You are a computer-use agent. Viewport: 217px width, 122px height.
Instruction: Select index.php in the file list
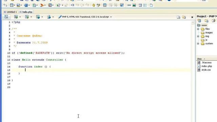click(x=206, y=66)
